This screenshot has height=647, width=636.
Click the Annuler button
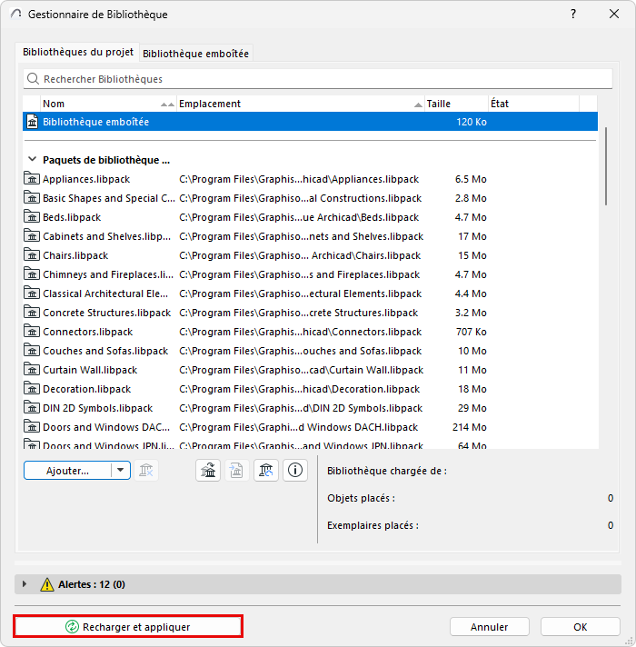pyautogui.click(x=489, y=627)
